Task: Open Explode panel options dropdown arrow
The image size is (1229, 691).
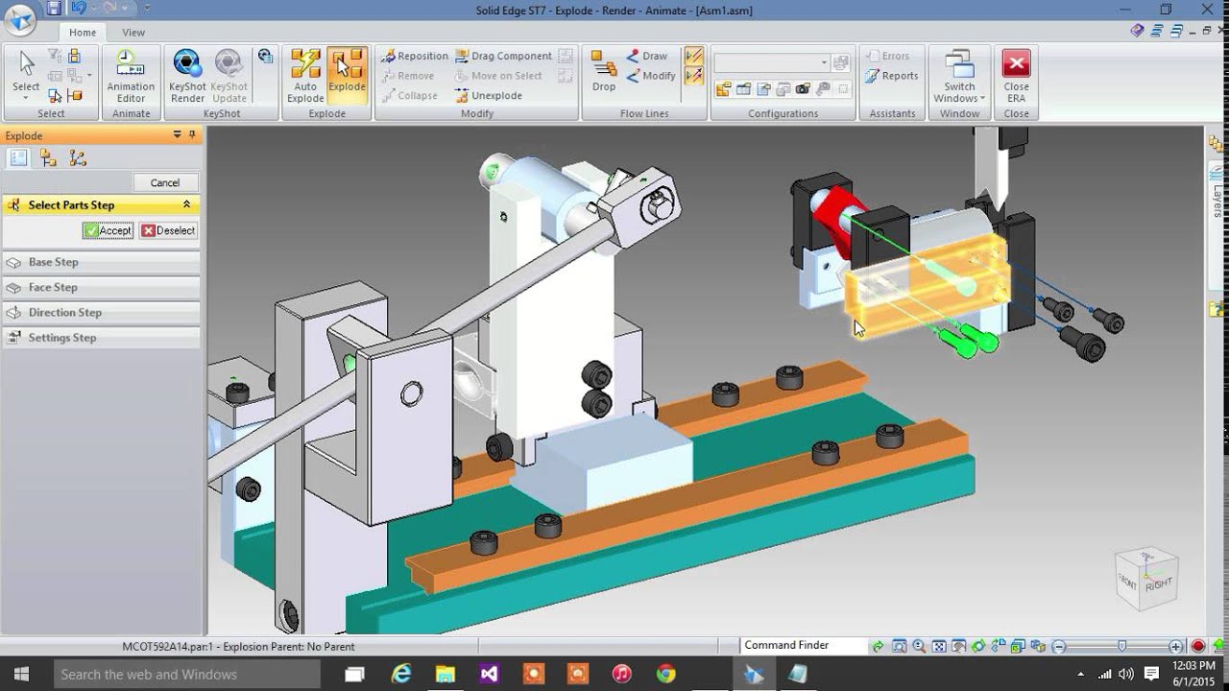Action: (177, 135)
